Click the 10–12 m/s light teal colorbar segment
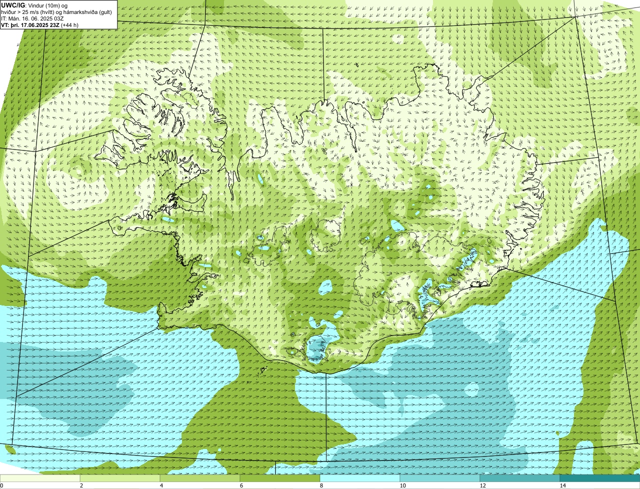 tap(440, 478)
